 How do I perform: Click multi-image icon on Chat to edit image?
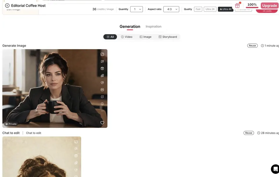pyautogui.click(x=76, y=163)
